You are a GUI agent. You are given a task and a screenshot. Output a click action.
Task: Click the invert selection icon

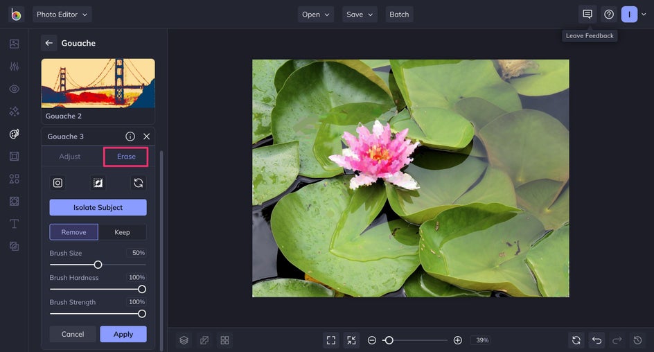pyautogui.click(x=98, y=183)
